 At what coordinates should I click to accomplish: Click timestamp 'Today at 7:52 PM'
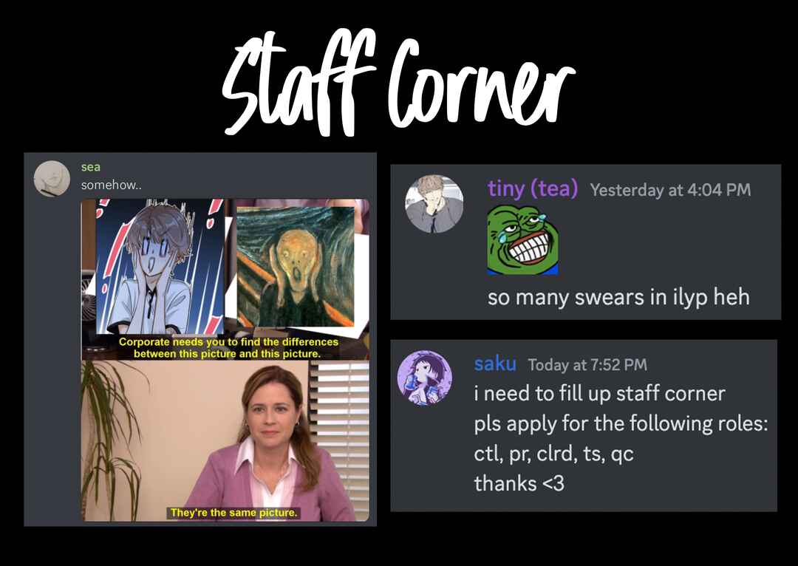(x=587, y=365)
